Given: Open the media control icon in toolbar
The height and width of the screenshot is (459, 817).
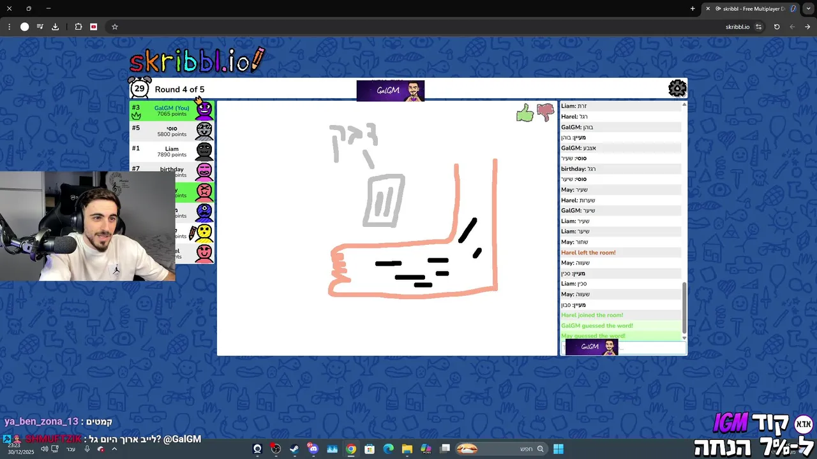Looking at the screenshot, I should point(40,27).
